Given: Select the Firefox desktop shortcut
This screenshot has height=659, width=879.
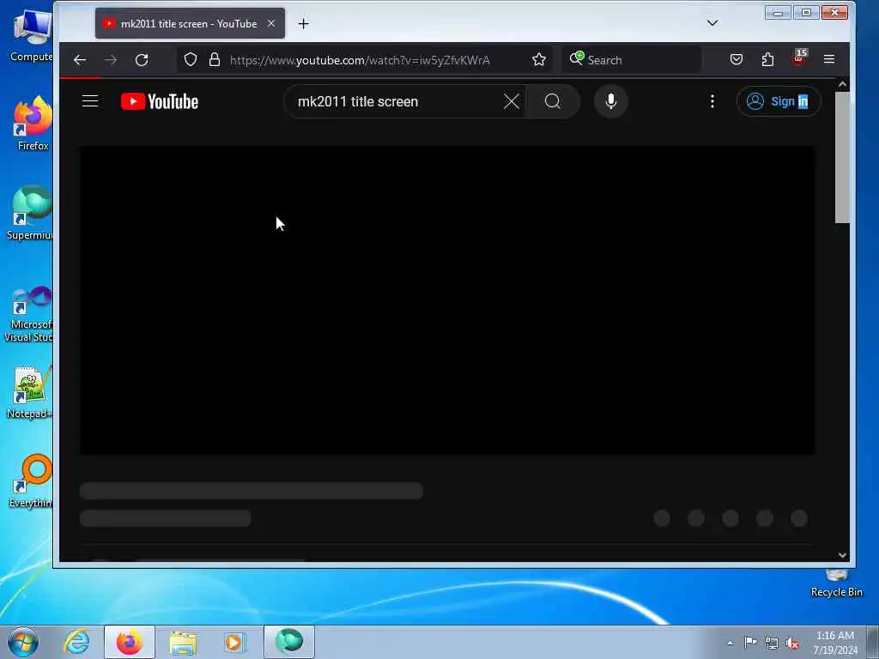Looking at the screenshot, I should point(33,124).
